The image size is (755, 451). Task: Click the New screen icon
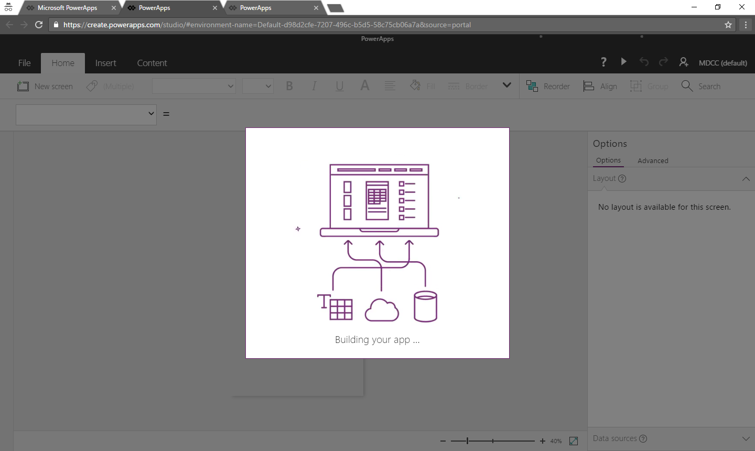tap(23, 87)
